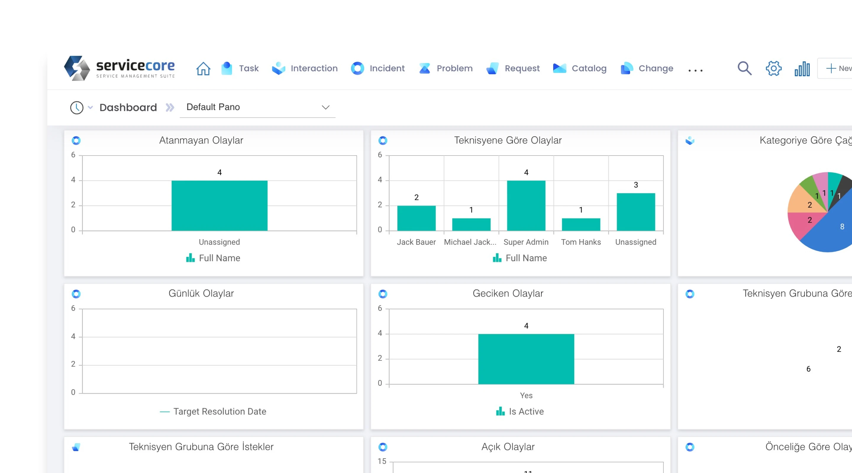Open the Request menu

[x=522, y=68]
